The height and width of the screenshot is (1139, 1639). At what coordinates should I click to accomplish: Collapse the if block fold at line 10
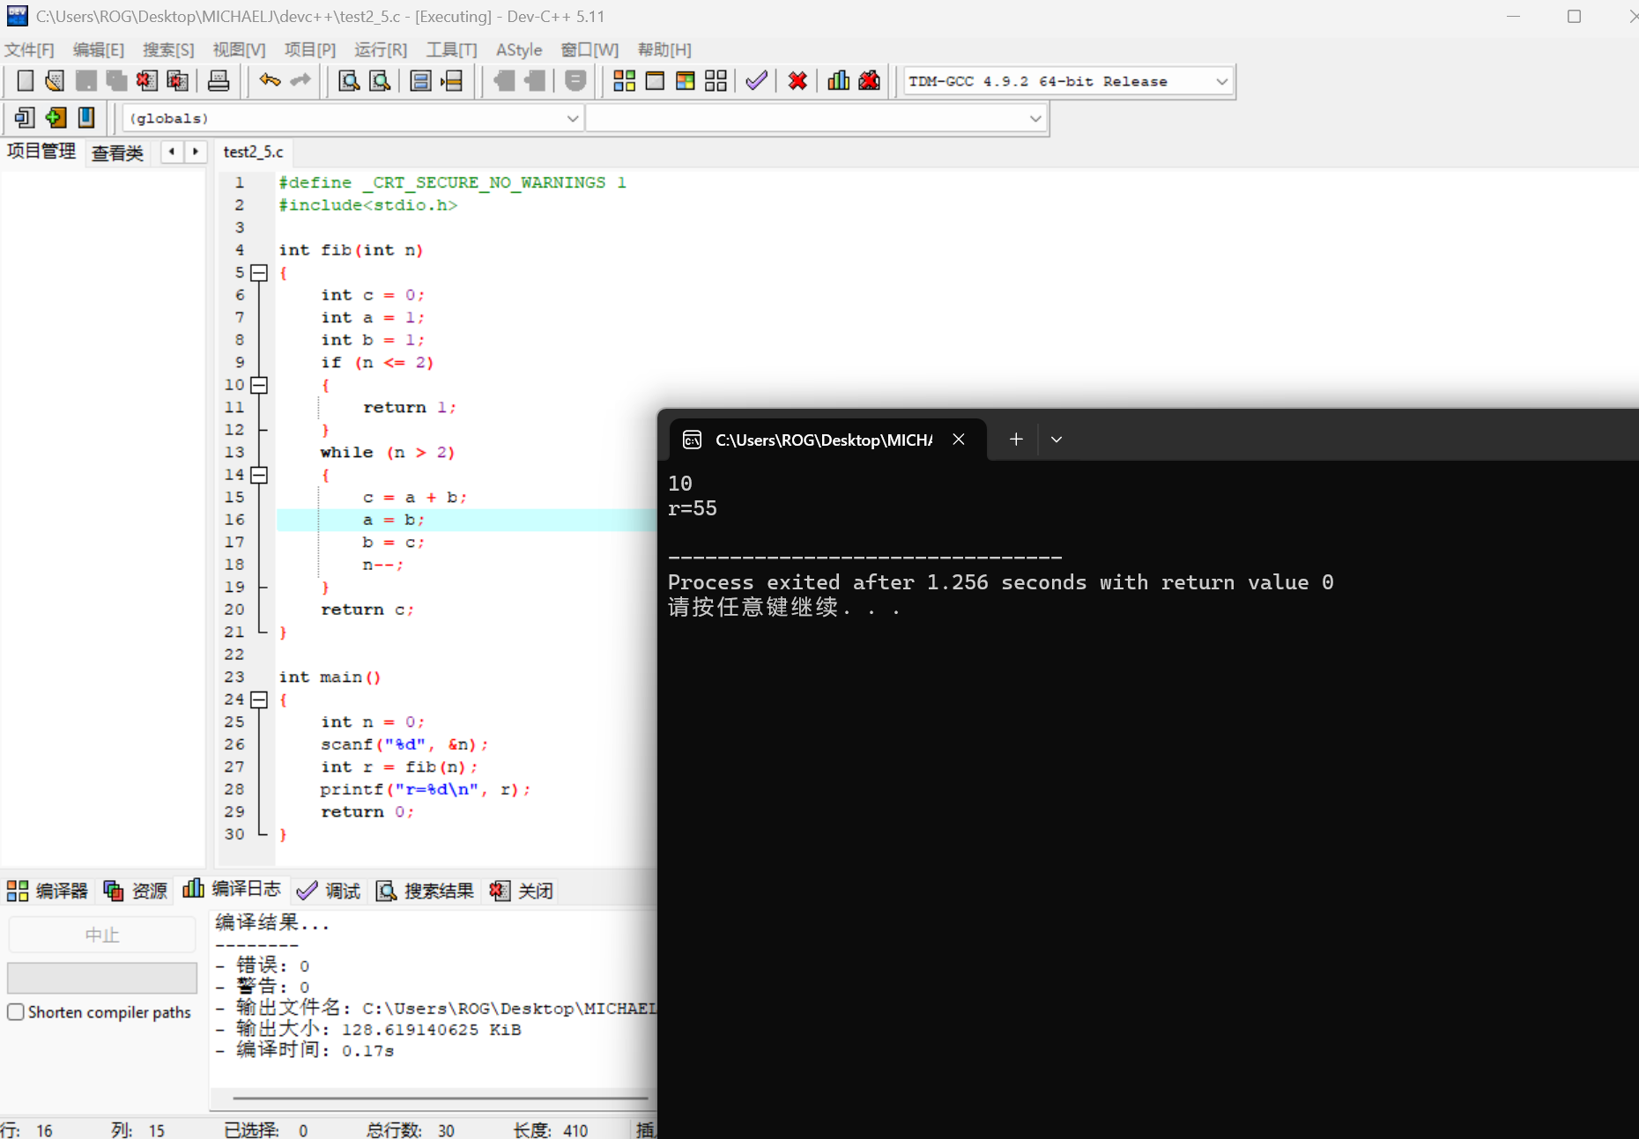pyautogui.click(x=259, y=385)
